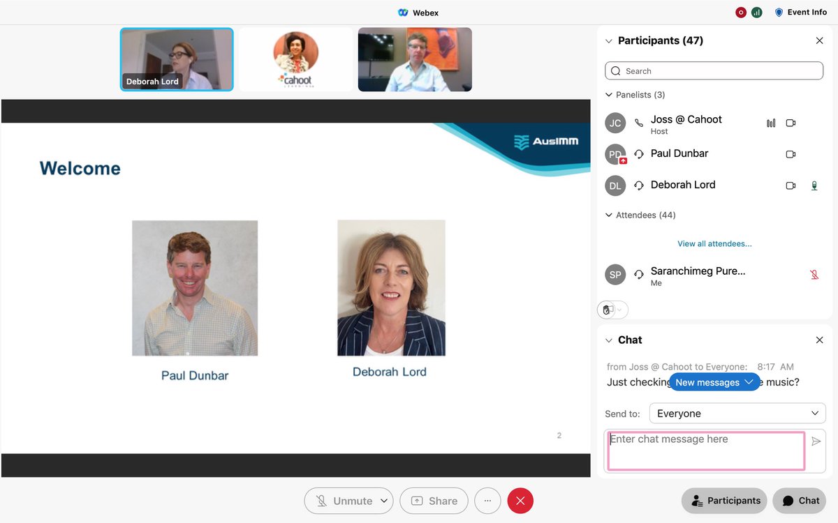Collapse the Panelists (3) group
Screen dimensions: 838x523
[609, 95]
